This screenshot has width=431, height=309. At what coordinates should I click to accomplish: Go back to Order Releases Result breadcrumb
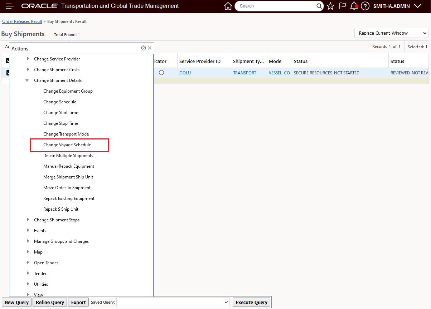point(22,21)
